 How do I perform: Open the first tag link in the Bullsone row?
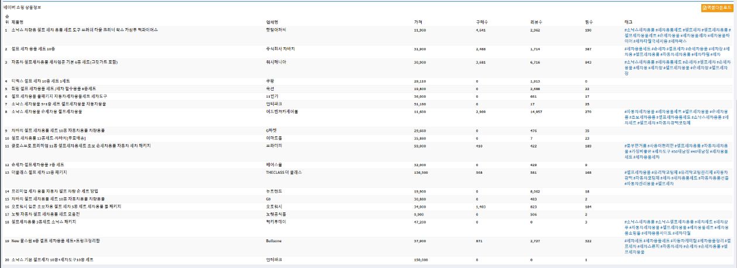pos(633,240)
